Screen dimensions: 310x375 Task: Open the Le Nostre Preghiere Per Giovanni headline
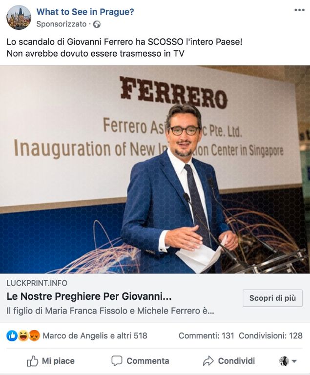point(89,296)
